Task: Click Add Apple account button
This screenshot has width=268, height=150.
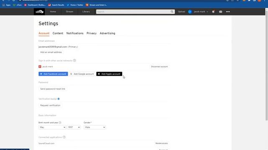Action: pyautogui.click(x=109, y=74)
